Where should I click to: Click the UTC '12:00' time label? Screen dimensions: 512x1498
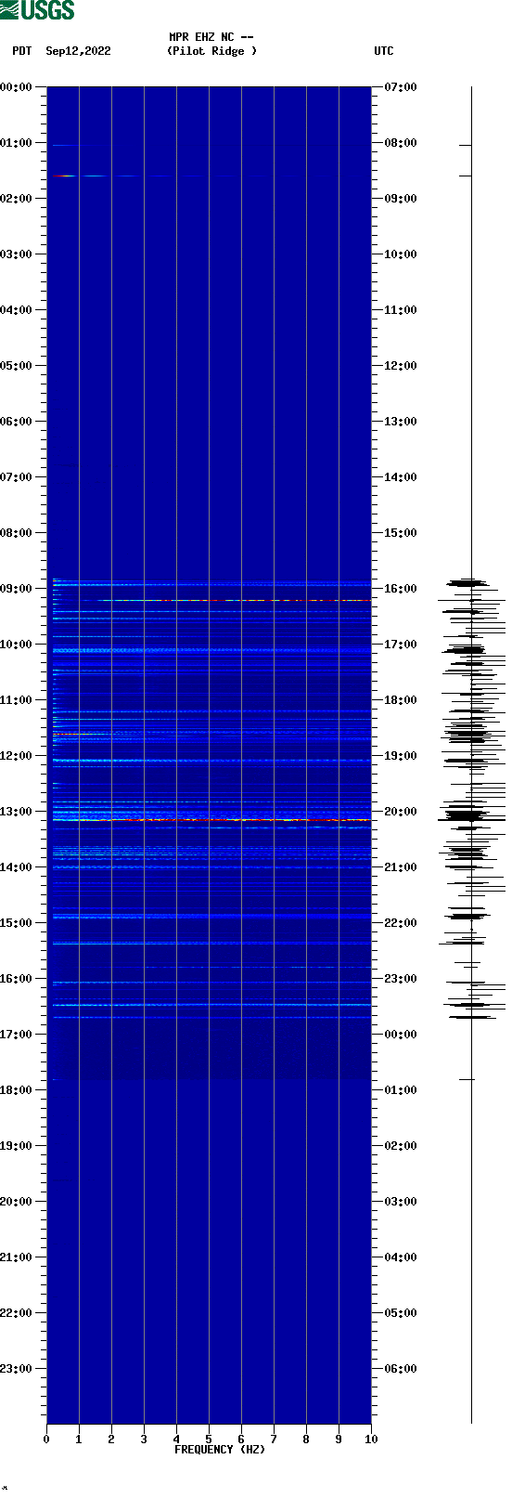pos(401,366)
